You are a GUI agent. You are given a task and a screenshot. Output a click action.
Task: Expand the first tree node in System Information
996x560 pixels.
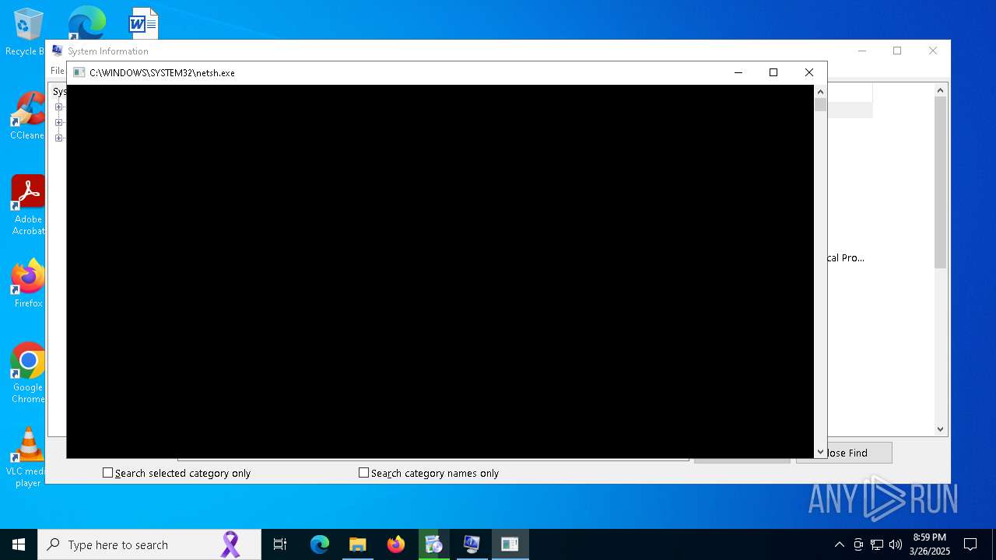pos(58,107)
